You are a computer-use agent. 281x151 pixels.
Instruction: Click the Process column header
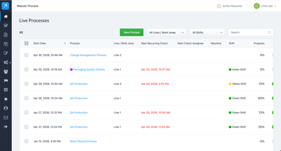[75, 43]
